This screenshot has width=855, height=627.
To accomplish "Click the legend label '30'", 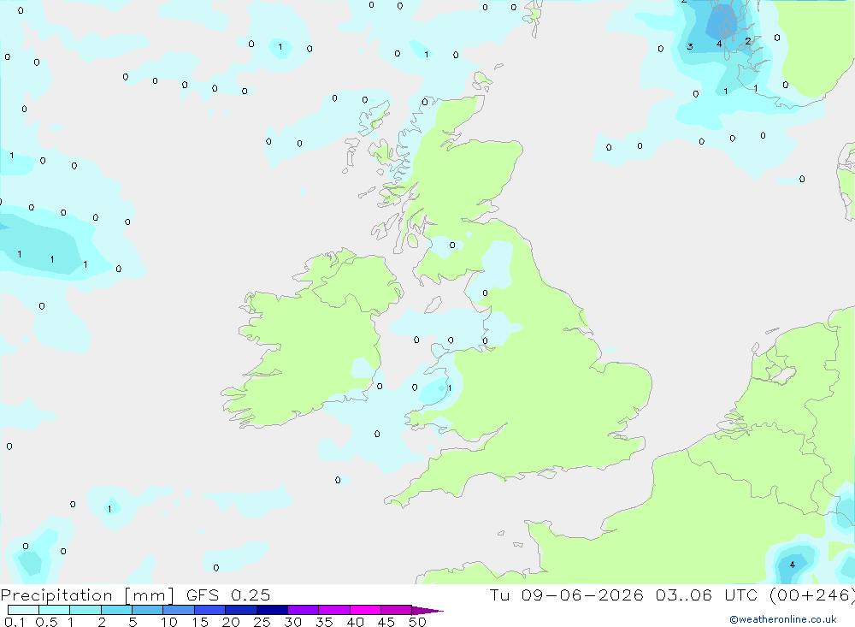I will [x=293, y=622].
